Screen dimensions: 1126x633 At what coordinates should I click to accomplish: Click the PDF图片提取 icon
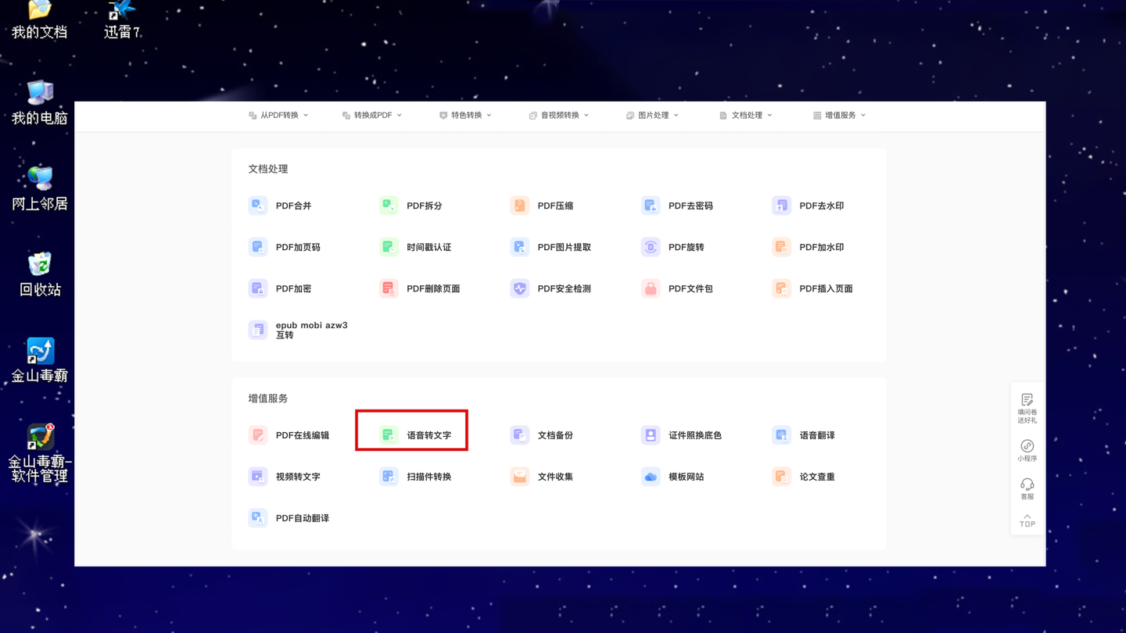[520, 247]
